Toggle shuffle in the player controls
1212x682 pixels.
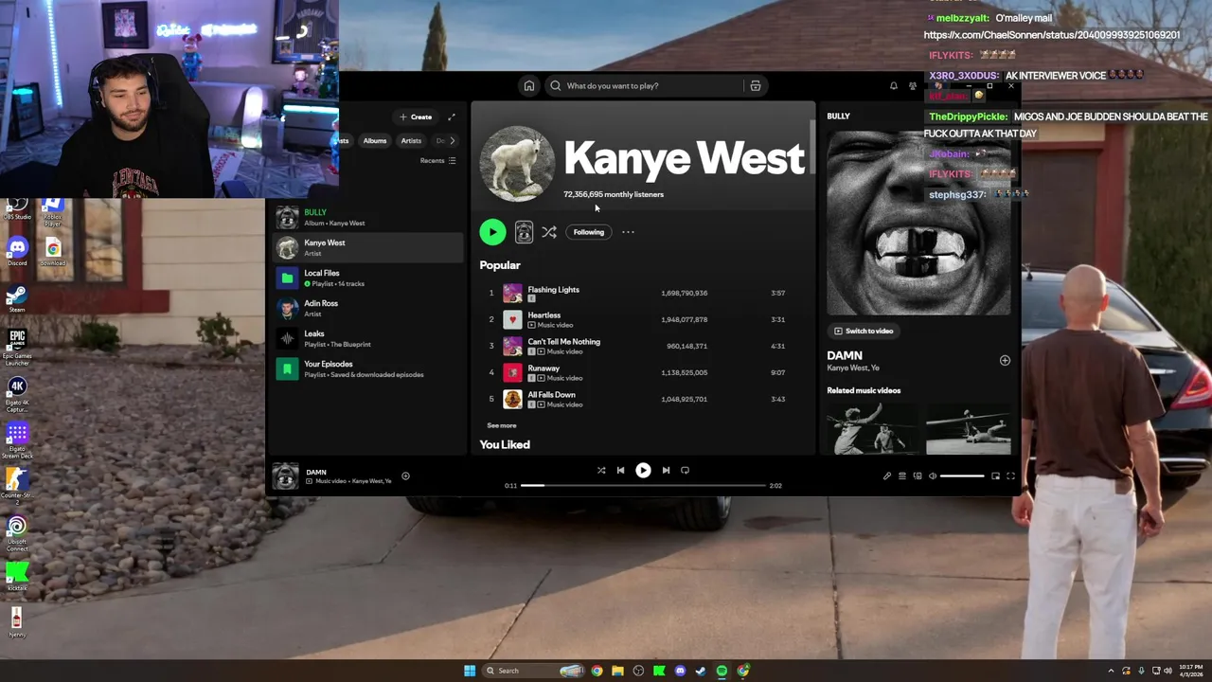point(601,470)
